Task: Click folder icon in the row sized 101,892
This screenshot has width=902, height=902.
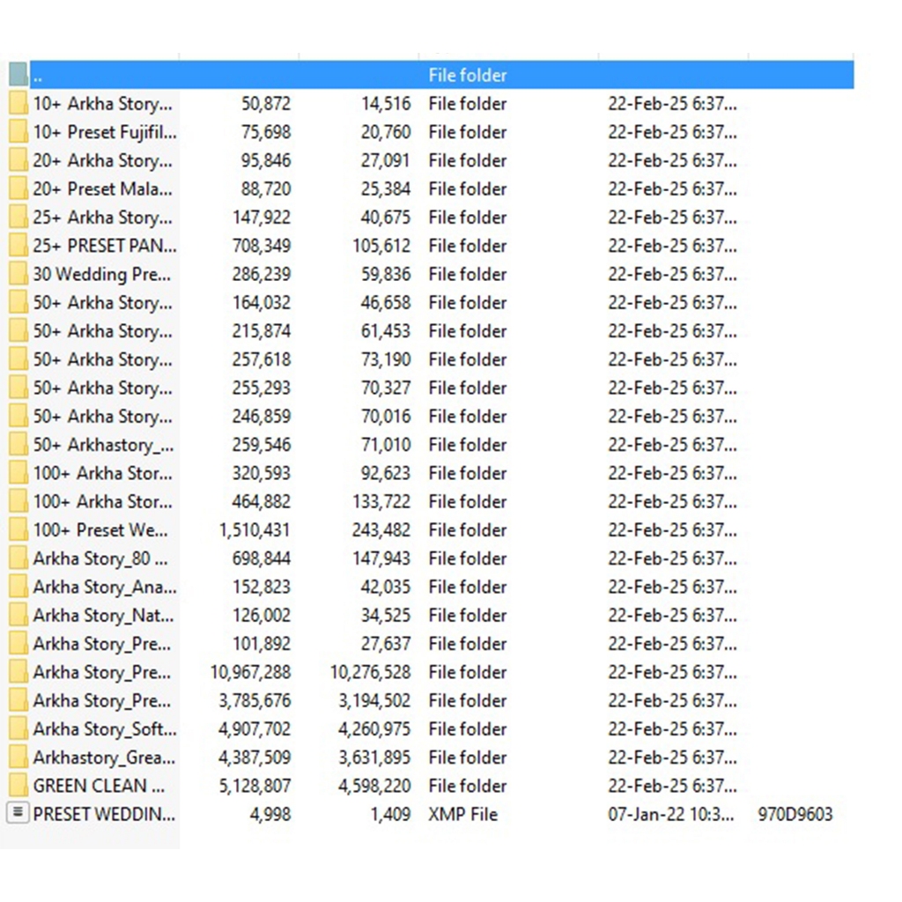Action: point(18,644)
